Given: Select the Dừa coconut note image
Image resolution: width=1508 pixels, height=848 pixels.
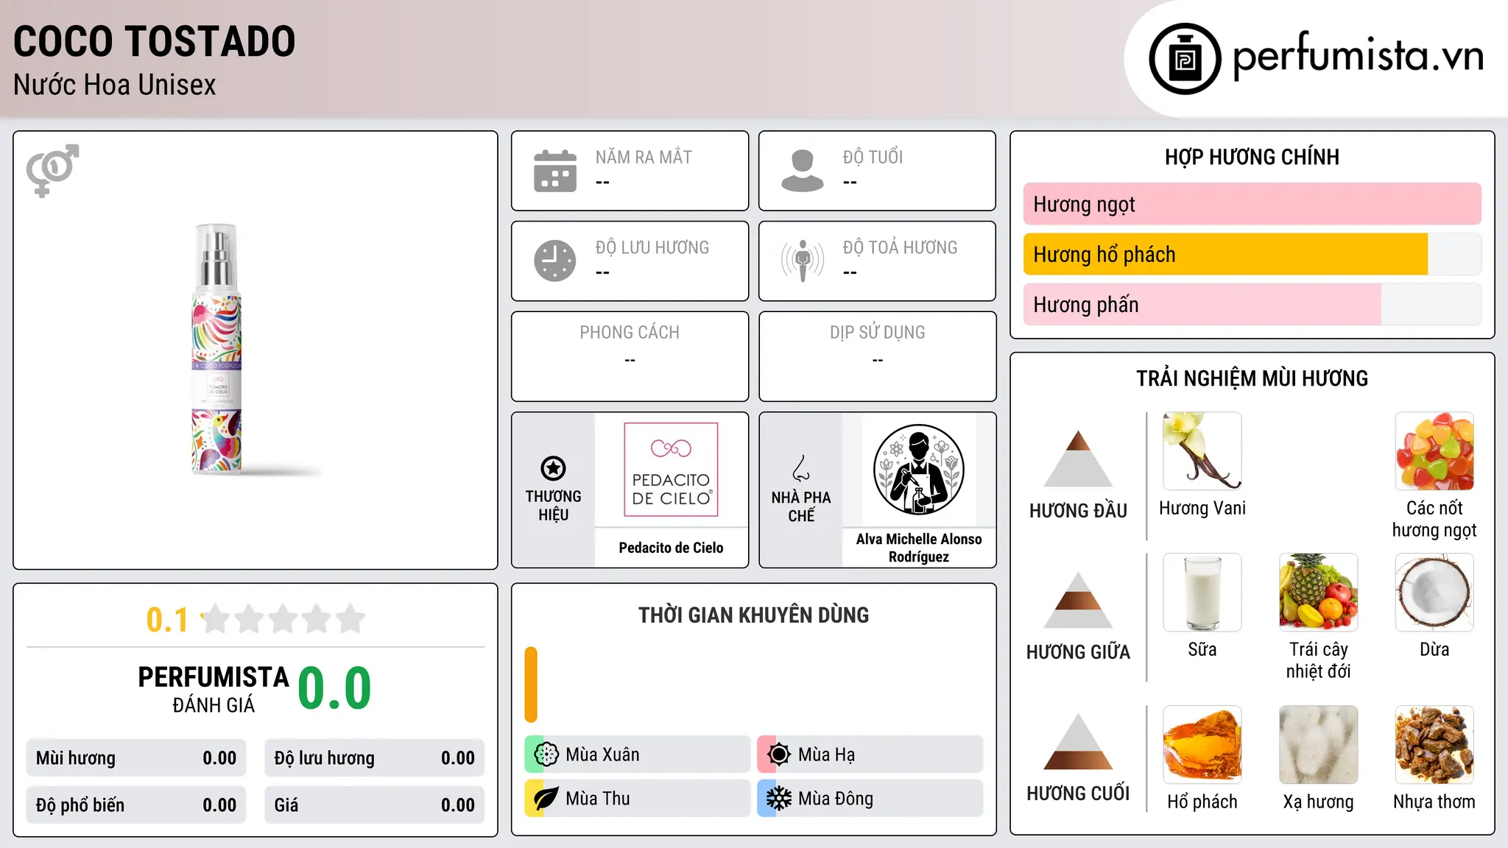Looking at the screenshot, I should click(x=1434, y=593).
